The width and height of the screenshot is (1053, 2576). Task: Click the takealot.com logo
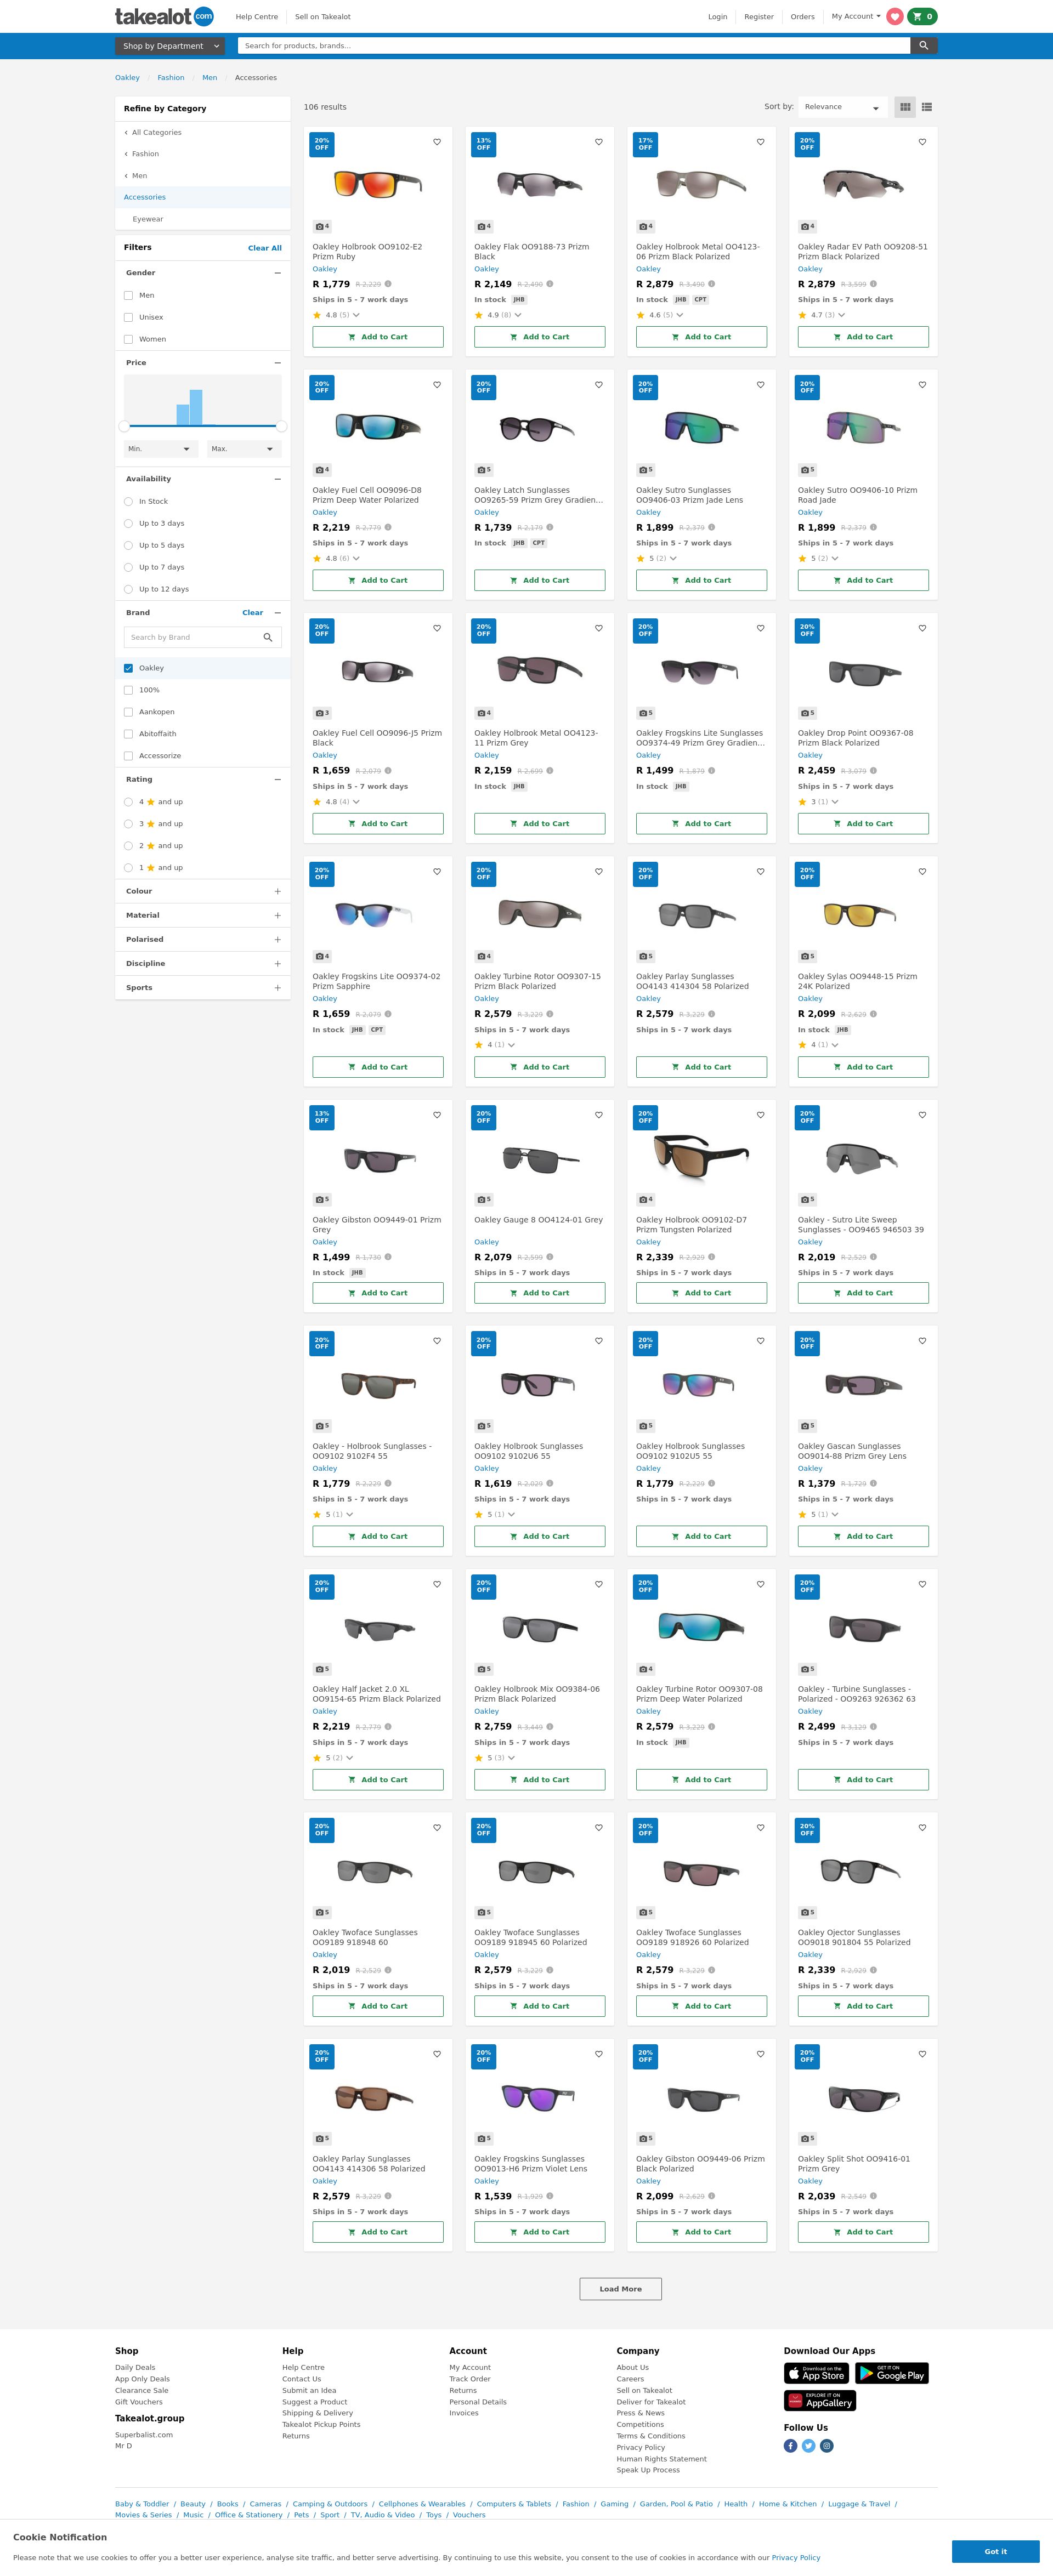pyautogui.click(x=164, y=16)
